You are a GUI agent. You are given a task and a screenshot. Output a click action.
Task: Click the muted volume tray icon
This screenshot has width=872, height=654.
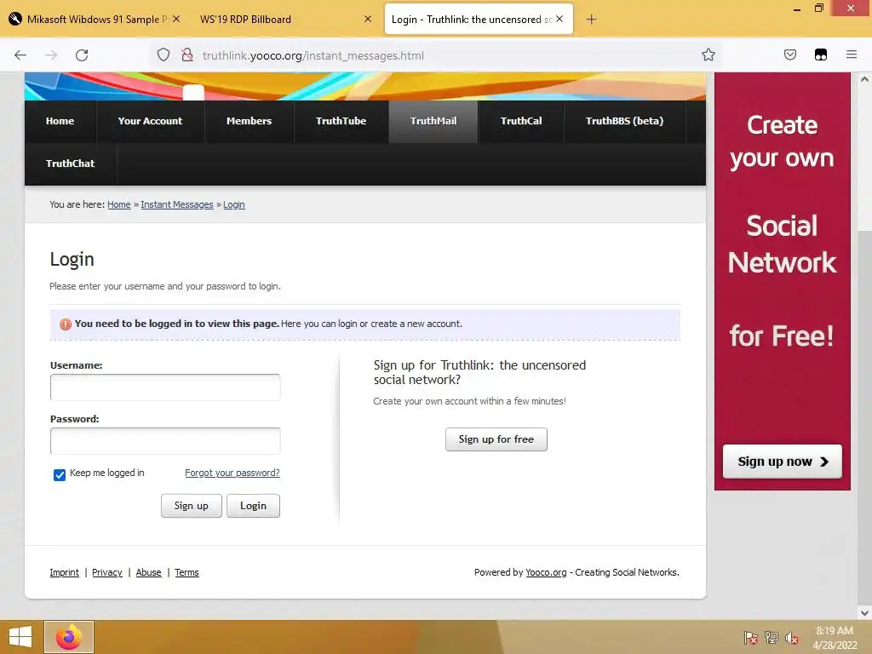click(x=792, y=638)
